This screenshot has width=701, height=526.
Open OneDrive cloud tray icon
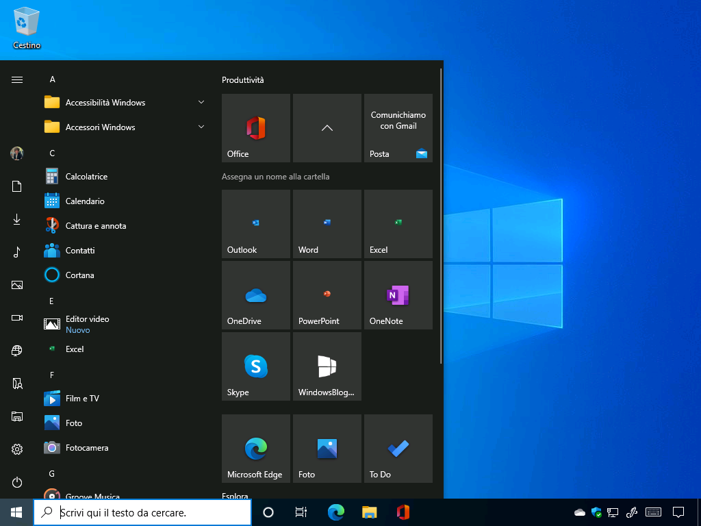(x=580, y=512)
